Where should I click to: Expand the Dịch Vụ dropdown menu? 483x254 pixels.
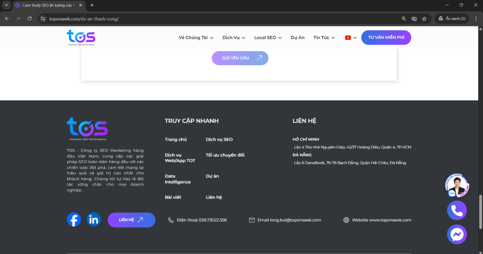[234, 38]
